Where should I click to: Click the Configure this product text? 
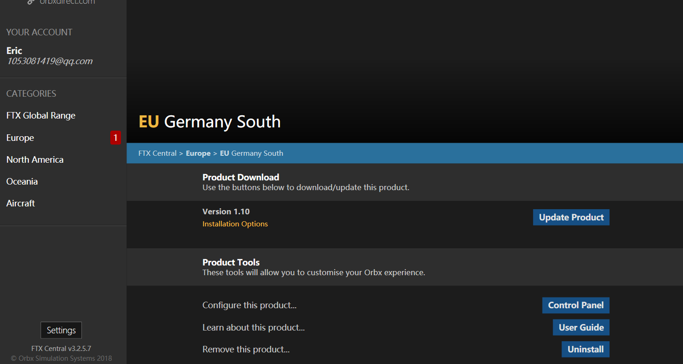249,305
